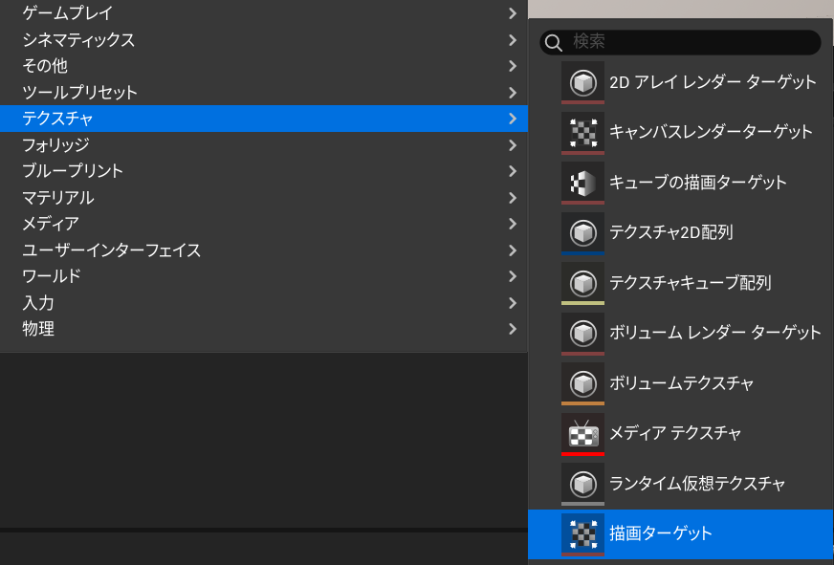This screenshot has height=565, width=834.
Task: Open the 物理 menu entry
Action: [264, 329]
